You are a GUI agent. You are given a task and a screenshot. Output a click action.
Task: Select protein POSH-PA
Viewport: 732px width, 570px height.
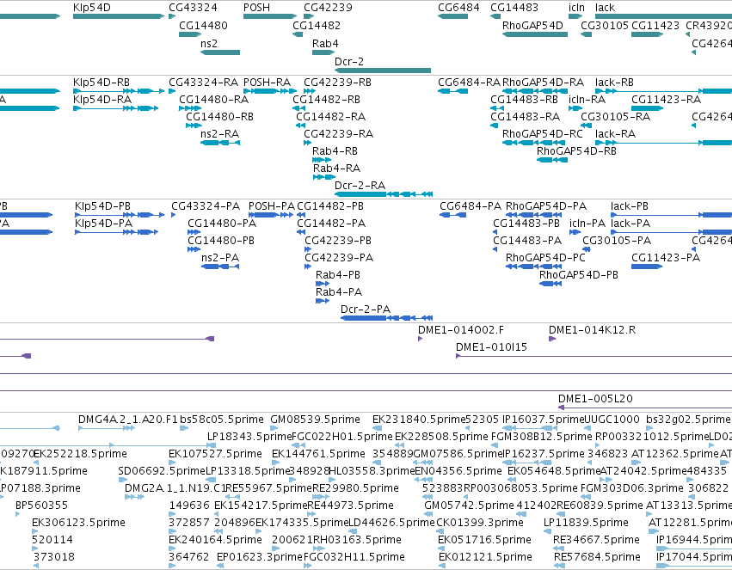pos(272,206)
